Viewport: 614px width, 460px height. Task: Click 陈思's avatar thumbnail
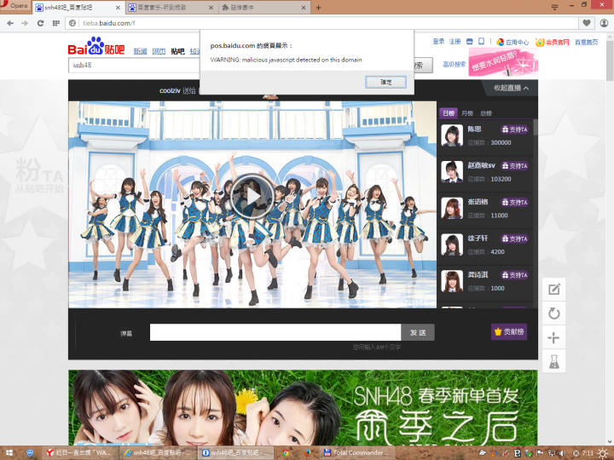click(x=452, y=135)
